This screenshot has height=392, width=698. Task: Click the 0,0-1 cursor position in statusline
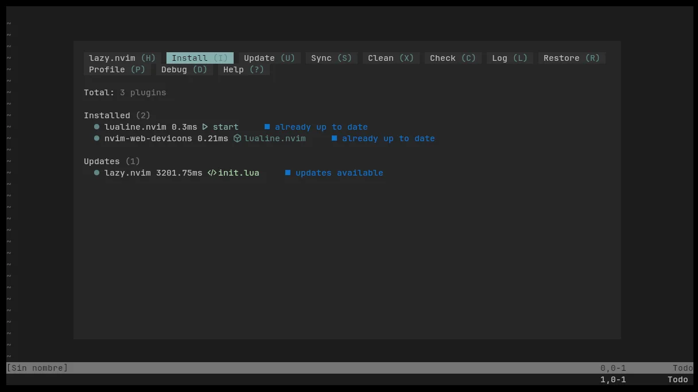click(613, 368)
